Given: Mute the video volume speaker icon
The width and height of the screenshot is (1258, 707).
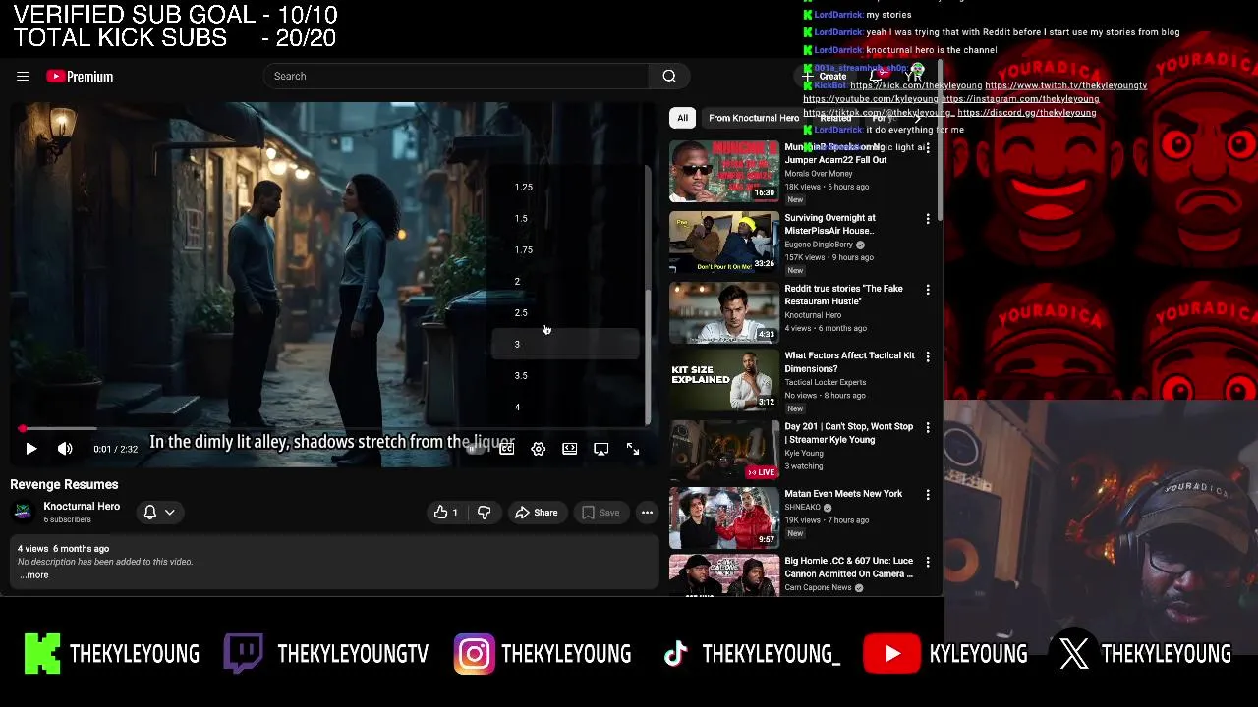Looking at the screenshot, I should tap(65, 449).
